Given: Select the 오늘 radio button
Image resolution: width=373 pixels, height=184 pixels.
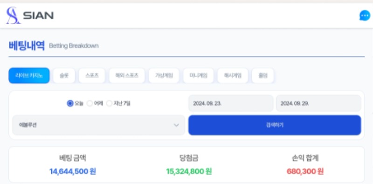Looking at the screenshot, I should (70, 103).
